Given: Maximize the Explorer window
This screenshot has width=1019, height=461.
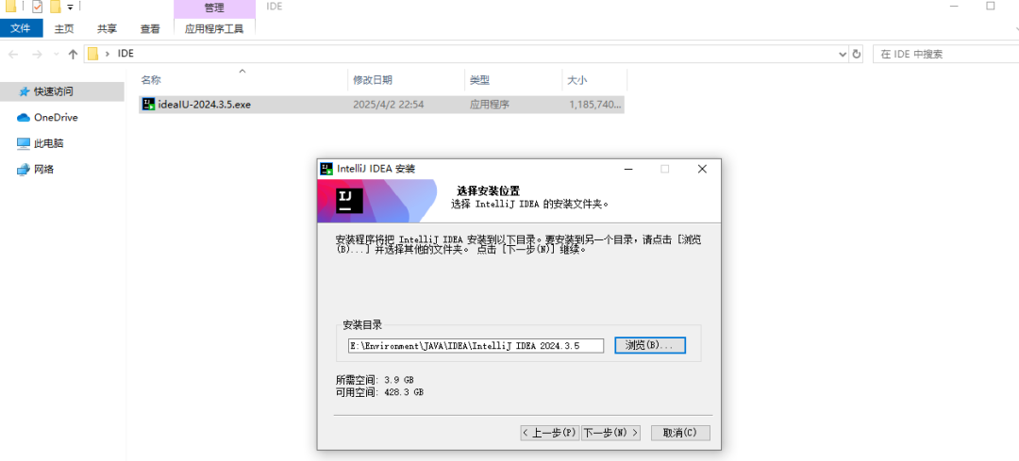Looking at the screenshot, I should [x=991, y=6].
